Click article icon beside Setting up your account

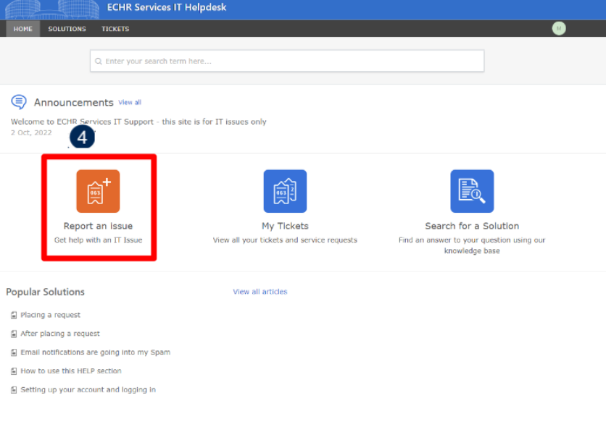14,390
